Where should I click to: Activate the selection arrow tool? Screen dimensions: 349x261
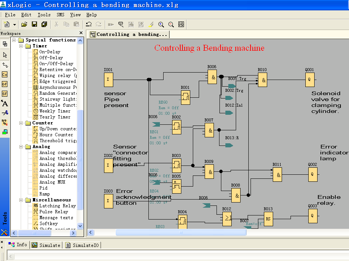click(4, 55)
